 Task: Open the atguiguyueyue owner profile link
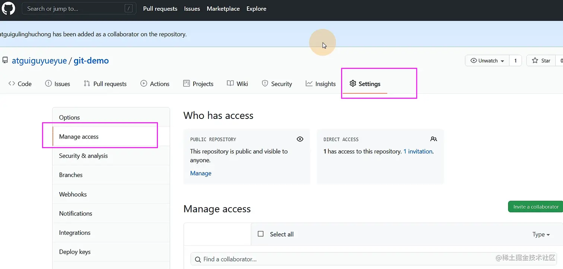(39, 61)
